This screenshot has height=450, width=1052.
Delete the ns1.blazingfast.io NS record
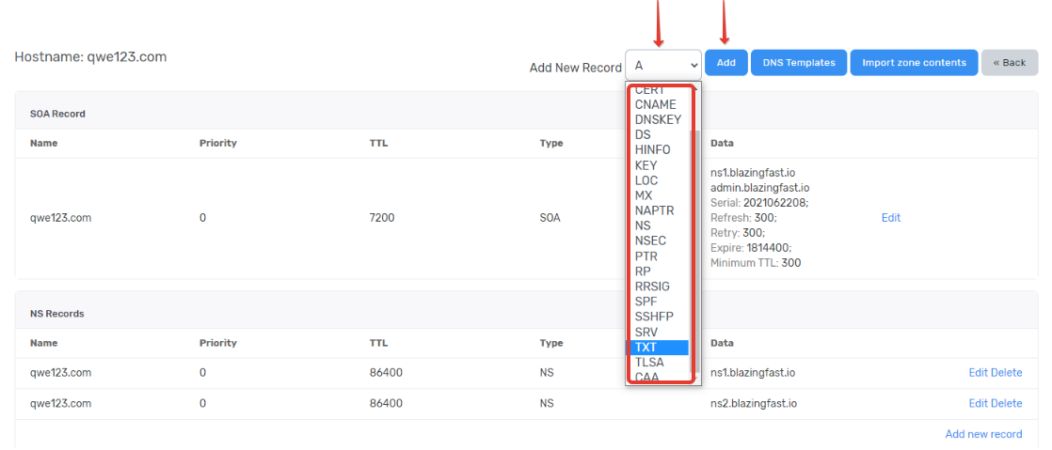point(1006,373)
